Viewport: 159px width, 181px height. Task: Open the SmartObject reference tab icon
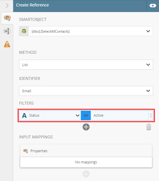tap(7, 18)
